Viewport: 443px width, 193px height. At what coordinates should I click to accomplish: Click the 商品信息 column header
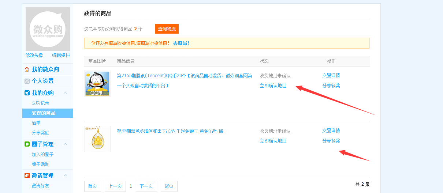(126, 61)
